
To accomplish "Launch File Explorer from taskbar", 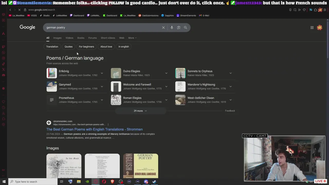I will point(79,182).
